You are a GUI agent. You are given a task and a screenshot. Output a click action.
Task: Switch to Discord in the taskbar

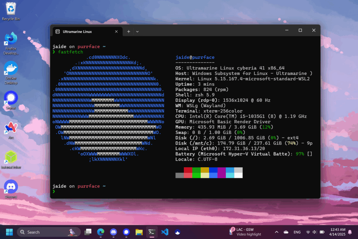pyautogui.click(x=114, y=232)
